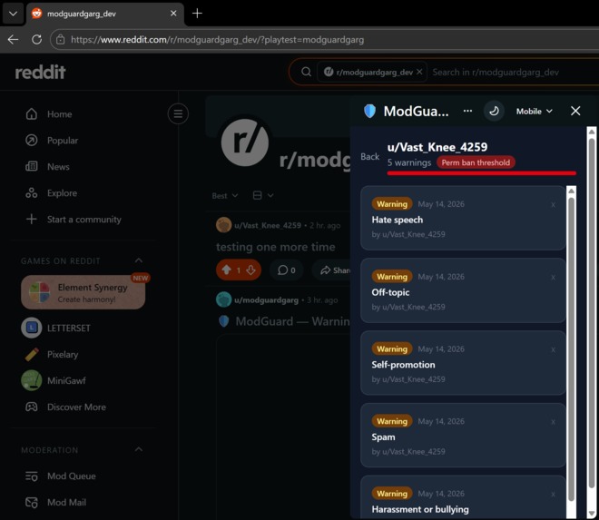Toggle dark mode moon icon
Viewport: 599px width, 520px height.
point(494,112)
